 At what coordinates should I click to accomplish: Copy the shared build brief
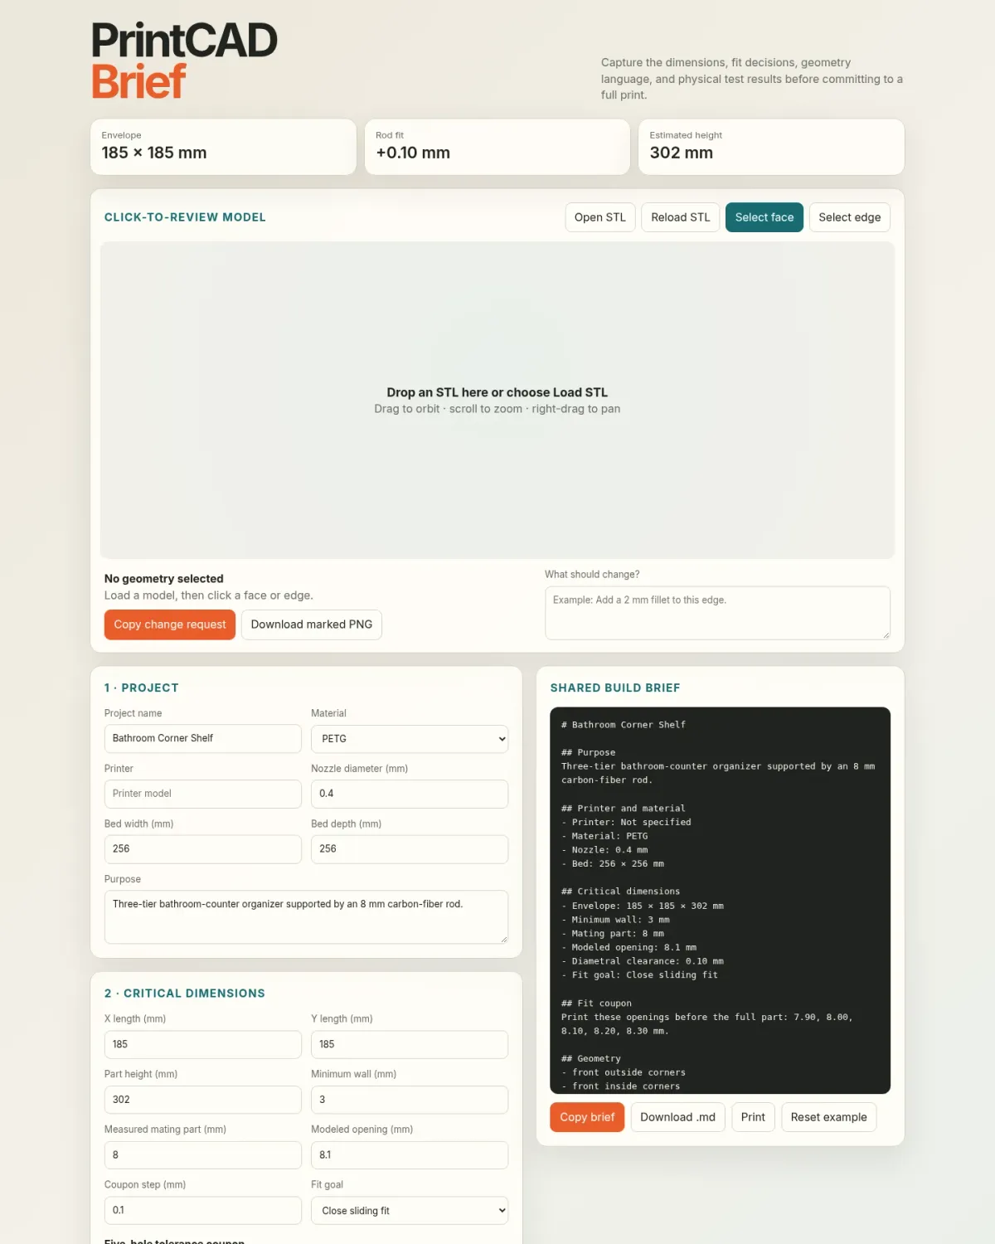tap(587, 1117)
